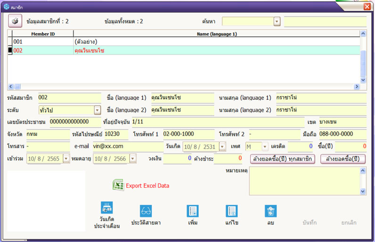375x242 pixels.
Task: Click the Export Excel Data link text
Action: pos(147,186)
